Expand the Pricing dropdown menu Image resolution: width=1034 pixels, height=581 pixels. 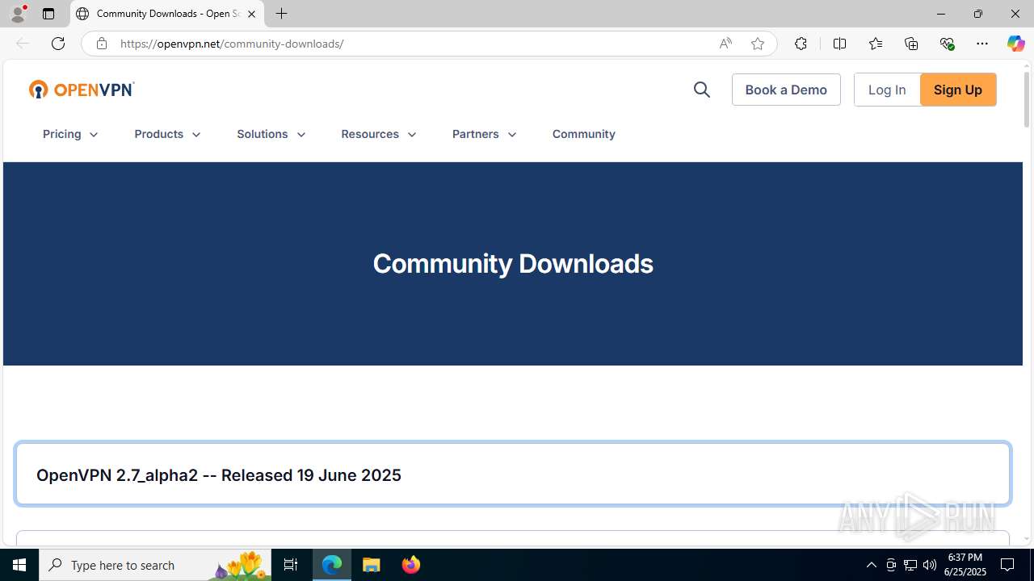[71, 134]
